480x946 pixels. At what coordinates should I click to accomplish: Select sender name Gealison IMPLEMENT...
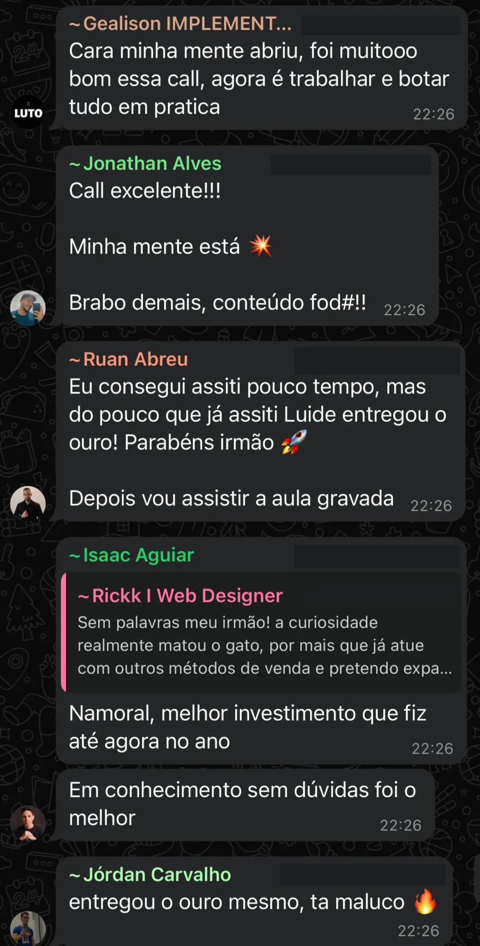click(x=180, y=24)
